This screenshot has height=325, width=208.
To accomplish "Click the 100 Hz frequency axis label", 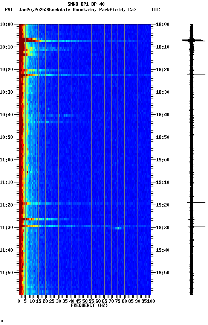I will point(151,301).
